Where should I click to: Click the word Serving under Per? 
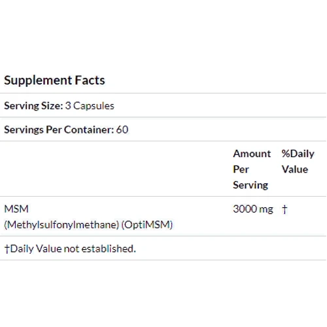[250, 185]
